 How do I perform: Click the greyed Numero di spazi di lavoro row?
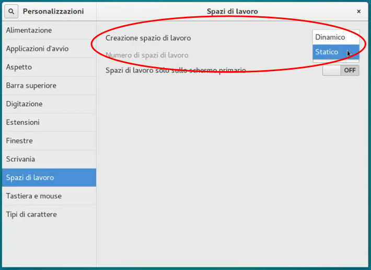147,55
